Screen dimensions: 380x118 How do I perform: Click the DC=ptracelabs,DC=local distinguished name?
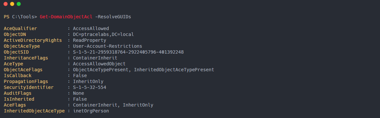click(103, 35)
